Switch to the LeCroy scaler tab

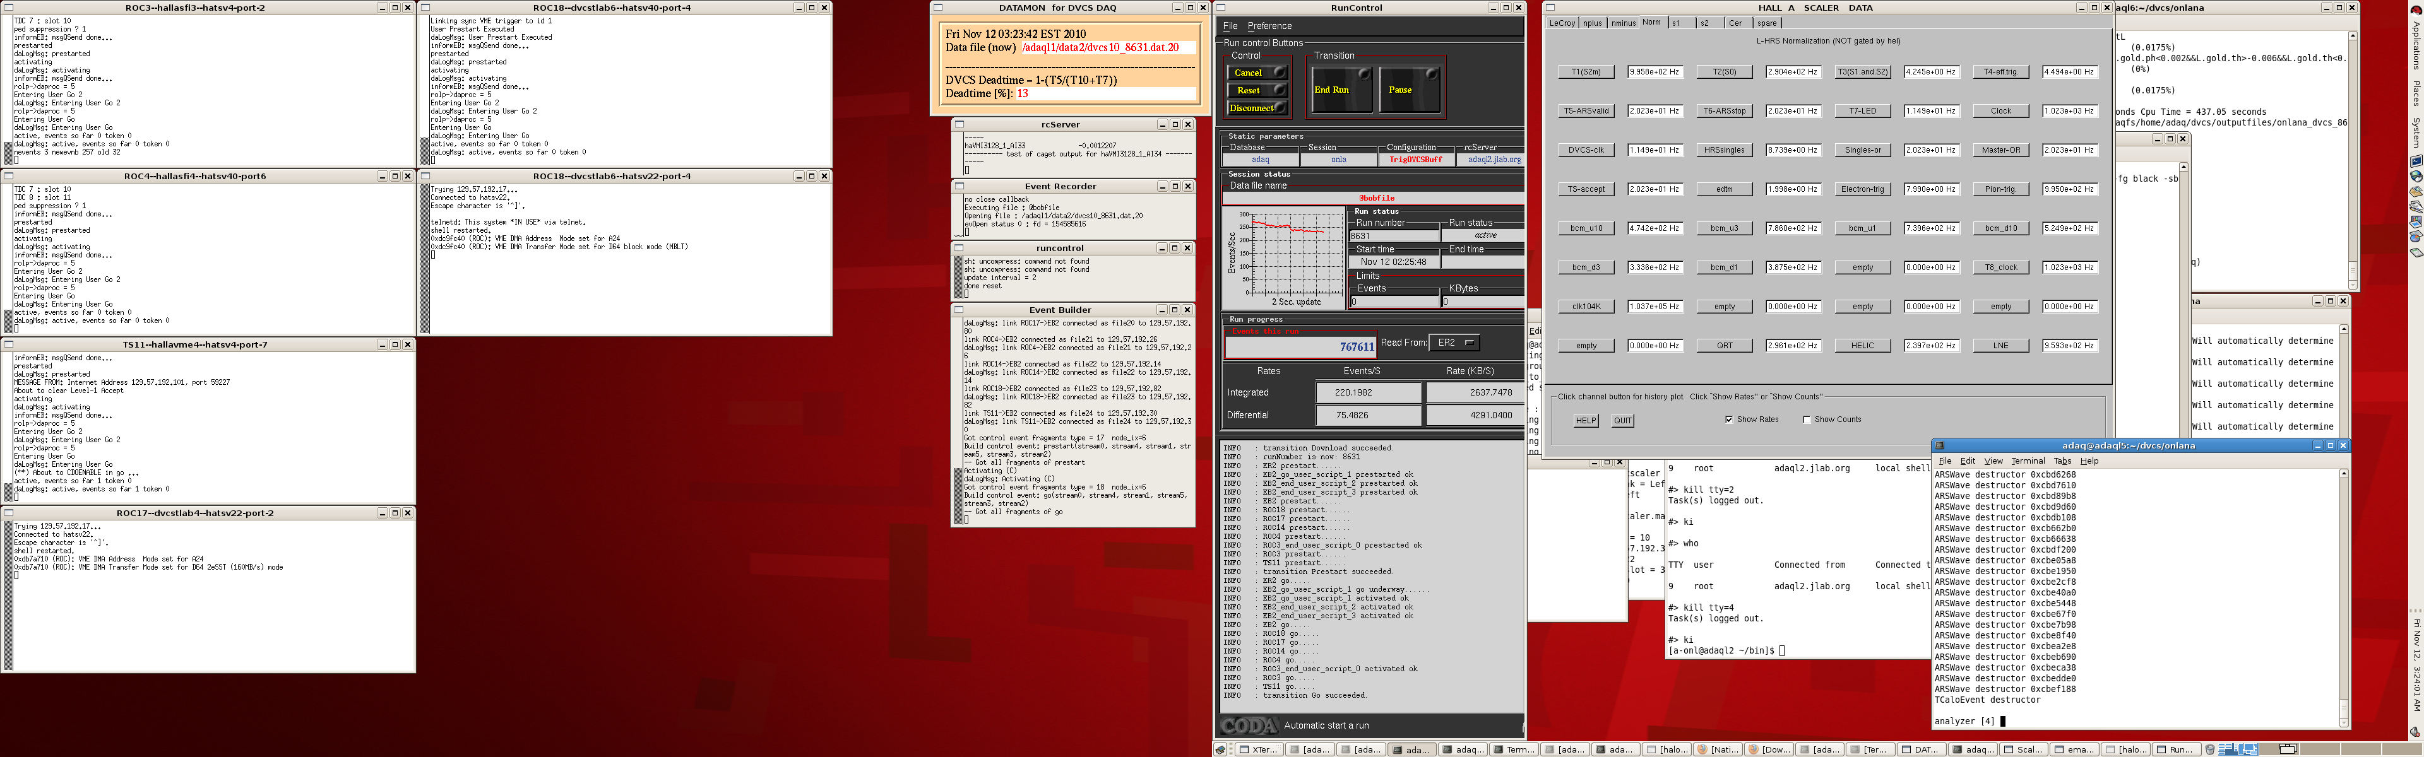pos(1562,23)
